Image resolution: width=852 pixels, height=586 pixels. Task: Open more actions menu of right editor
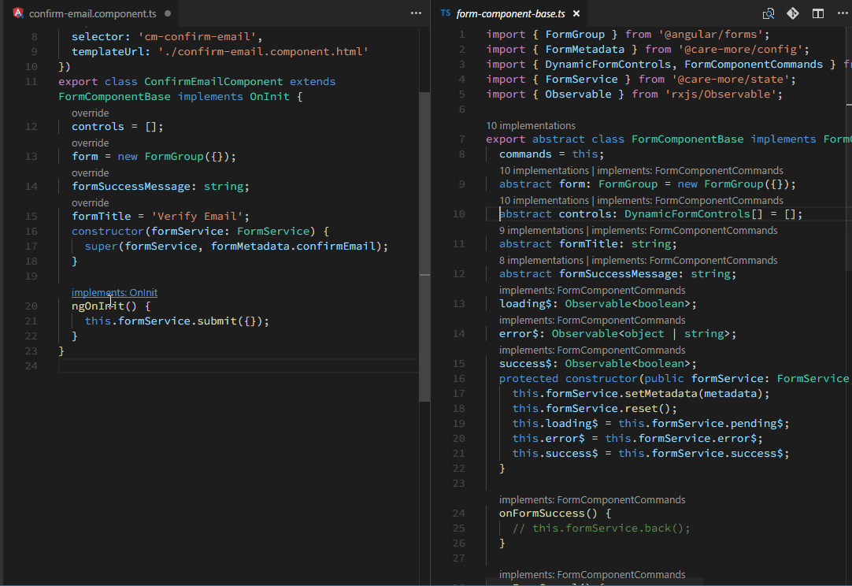point(843,13)
